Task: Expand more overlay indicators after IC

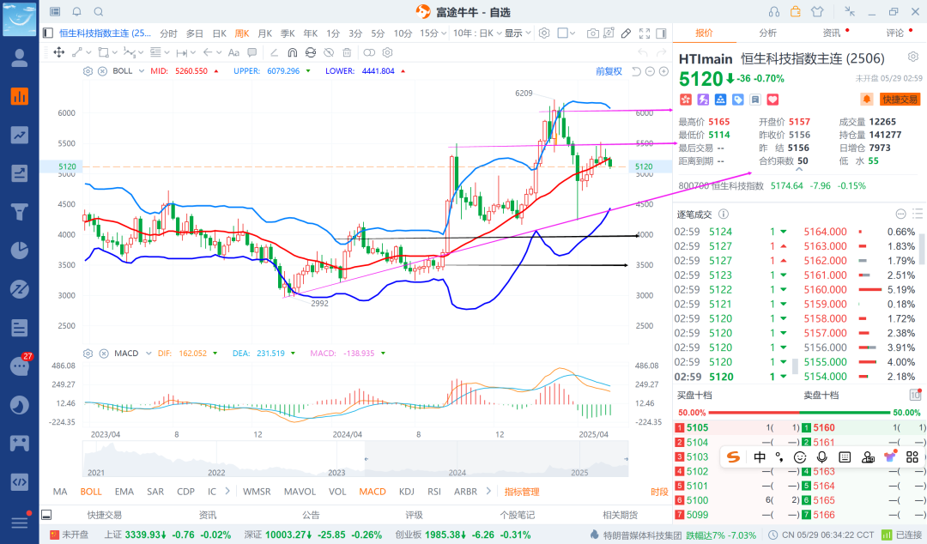Action: pyautogui.click(x=227, y=492)
